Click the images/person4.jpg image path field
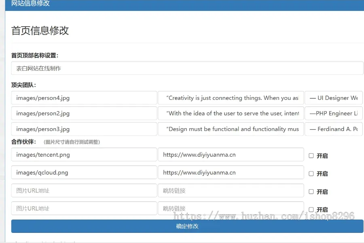Viewport: 364px width, 243px height. pos(84,98)
